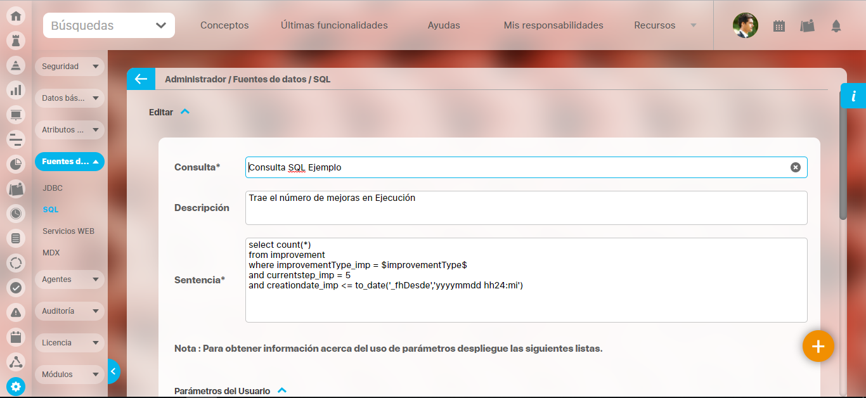
Task: Open the bar chart icon in sidebar
Action: 16,90
